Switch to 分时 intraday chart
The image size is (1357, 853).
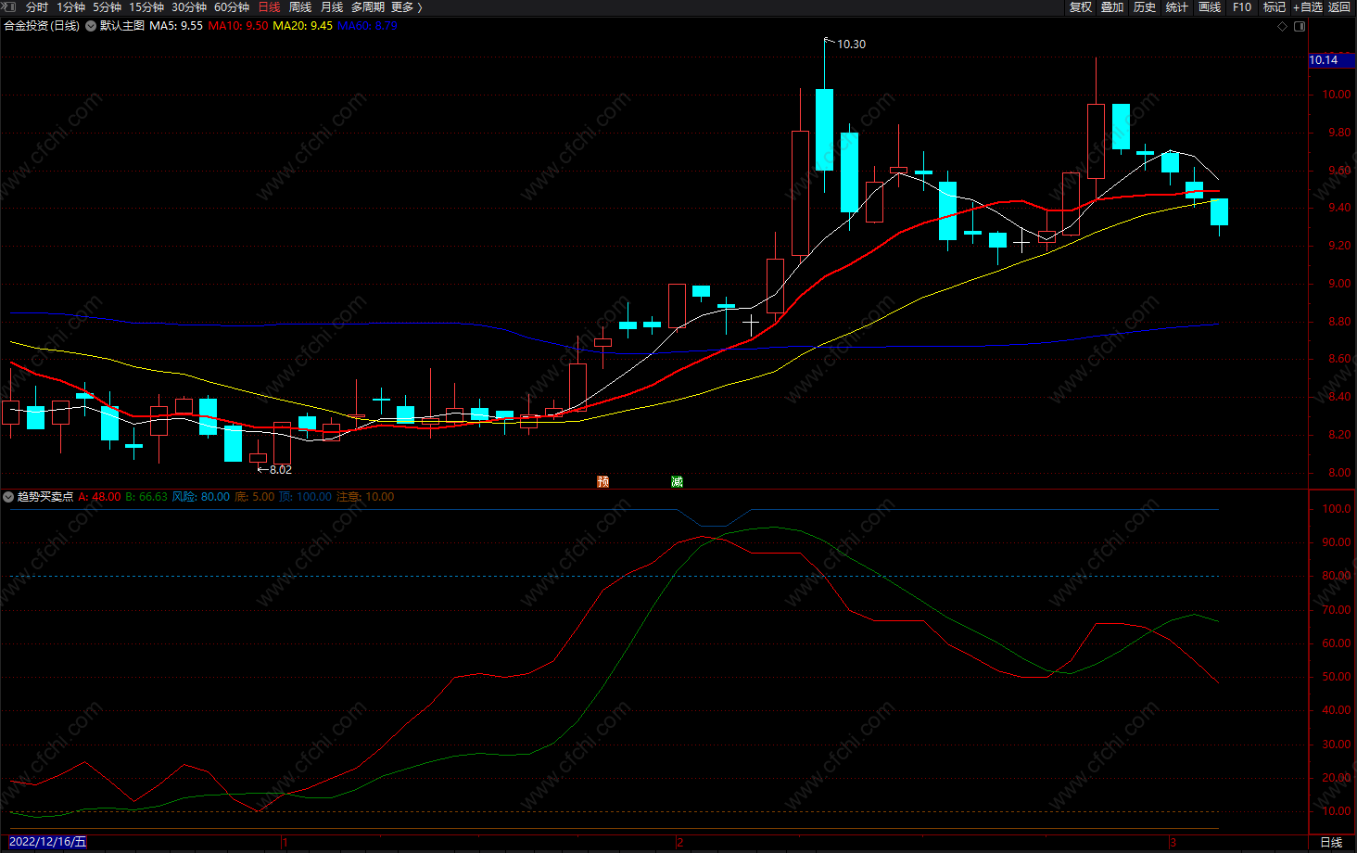click(x=37, y=7)
